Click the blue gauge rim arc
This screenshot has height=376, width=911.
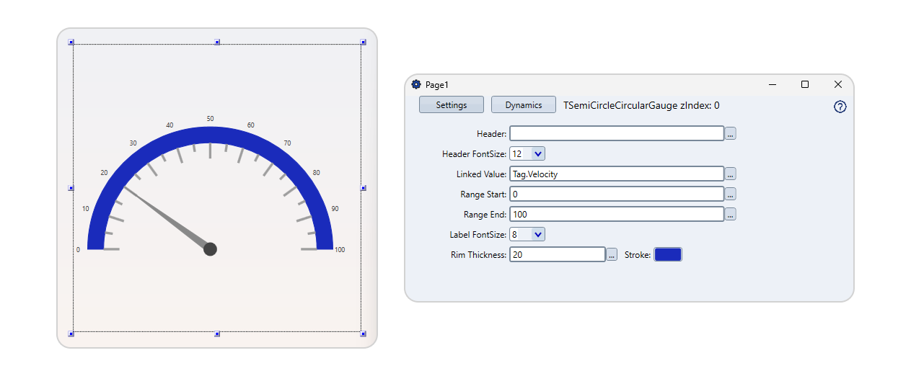tap(210, 134)
